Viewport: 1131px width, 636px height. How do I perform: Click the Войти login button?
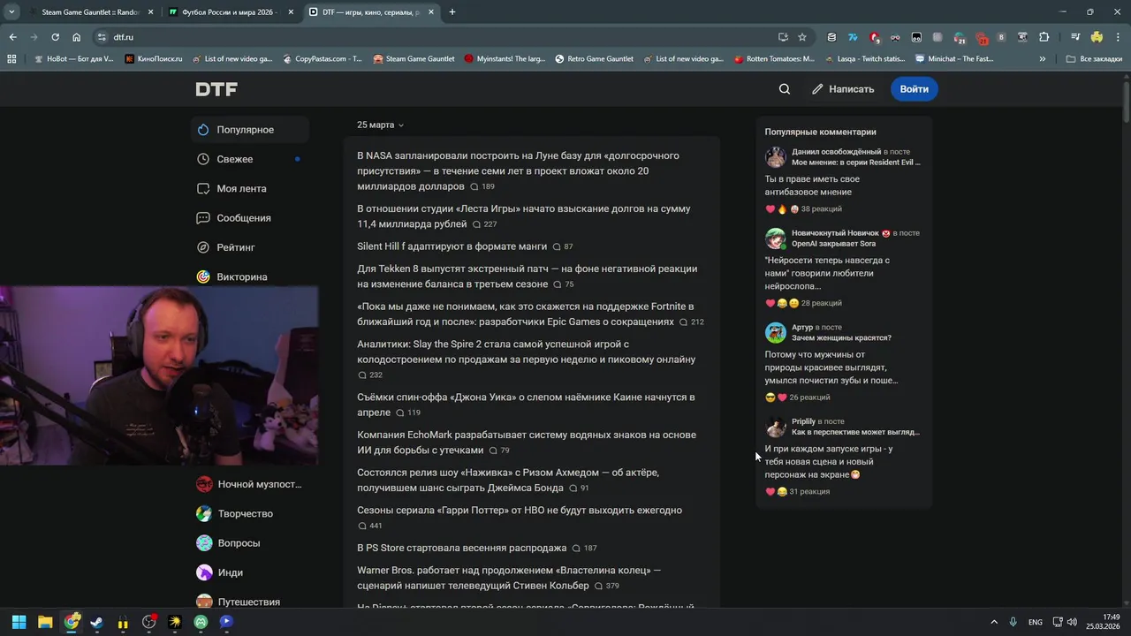[914, 89]
